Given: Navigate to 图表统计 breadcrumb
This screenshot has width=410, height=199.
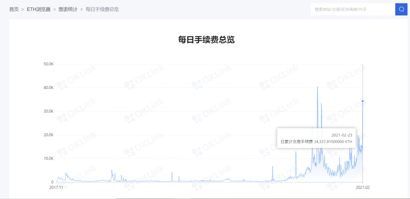Looking at the screenshot, I should [x=68, y=9].
